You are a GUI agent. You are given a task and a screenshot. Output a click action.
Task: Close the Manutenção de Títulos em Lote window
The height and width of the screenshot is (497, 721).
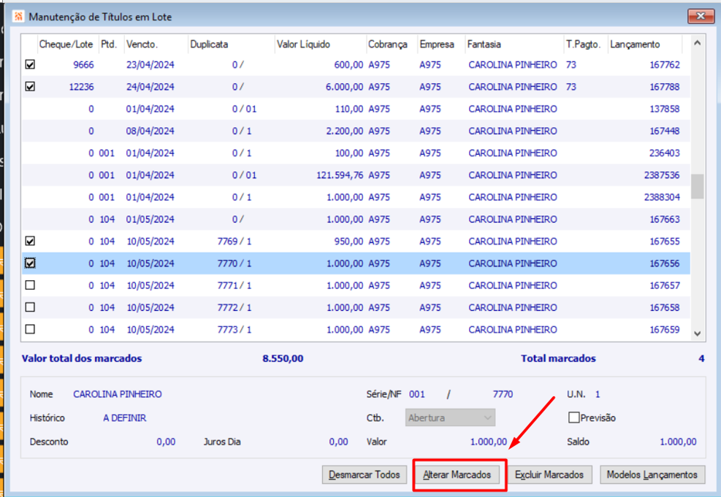click(x=701, y=16)
